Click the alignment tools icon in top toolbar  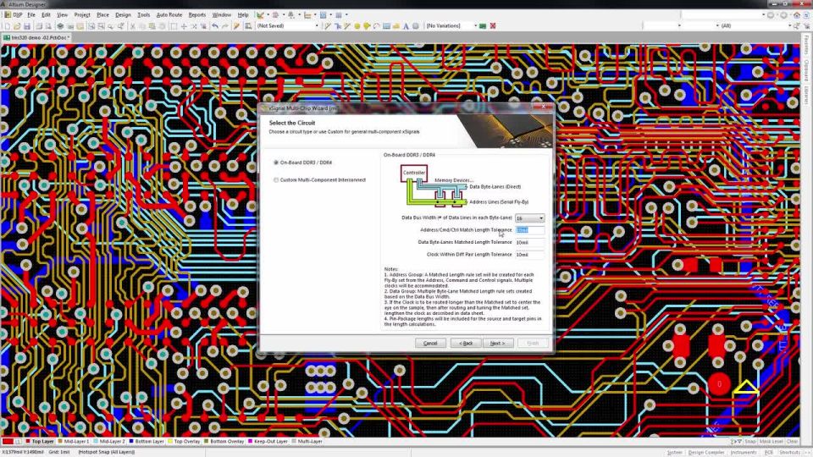coord(275,15)
